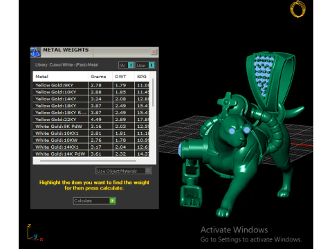Click the gold ring icon in the top corner
332x249 pixels.
(x=297, y=9)
